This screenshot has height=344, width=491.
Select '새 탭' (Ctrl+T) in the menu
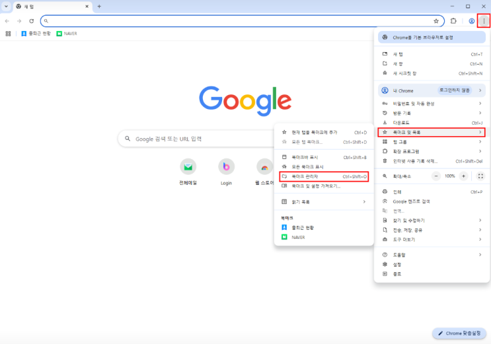(x=432, y=54)
